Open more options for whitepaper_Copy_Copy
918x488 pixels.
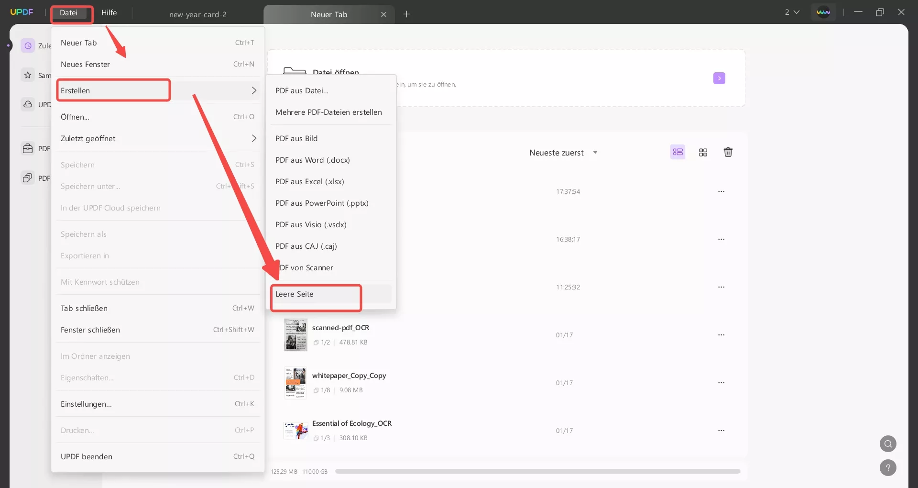pos(721,383)
